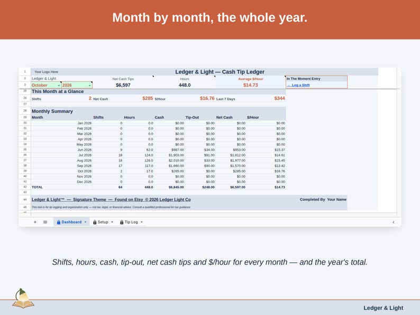
Task: Click the lamp and book logo
Action: coord(23,299)
